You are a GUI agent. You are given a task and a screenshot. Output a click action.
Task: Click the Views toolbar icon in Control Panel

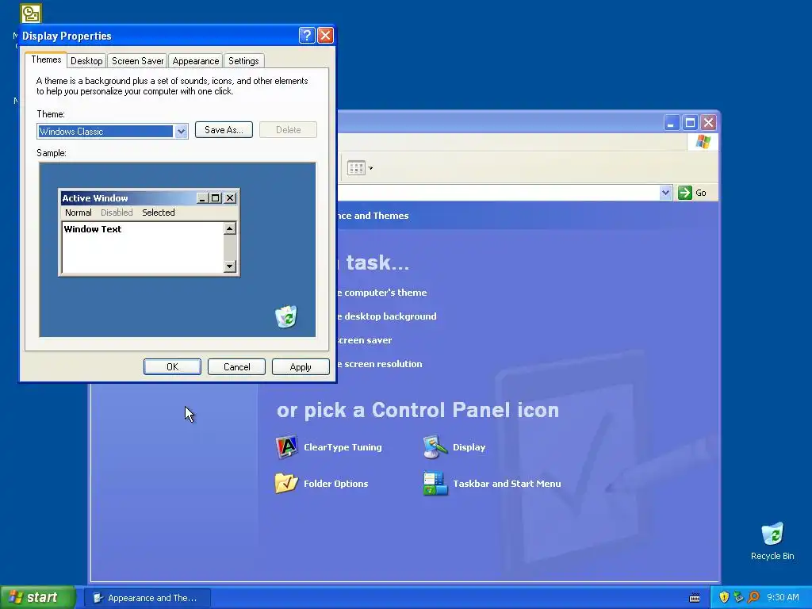pos(356,168)
